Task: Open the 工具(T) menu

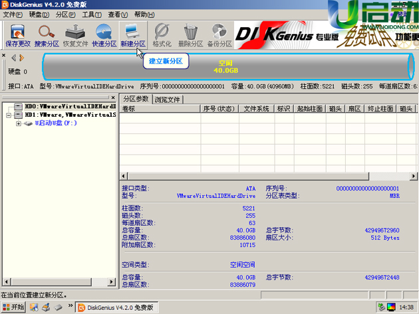Action: pyautogui.click(x=92, y=15)
